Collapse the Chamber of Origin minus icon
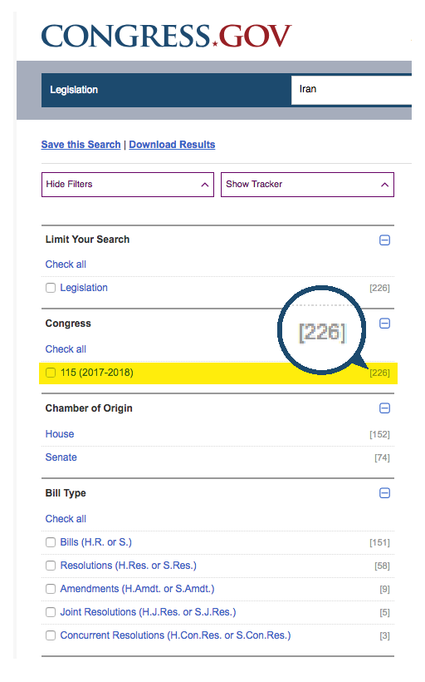The height and width of the screenshot is (682, 425). pyautogui.click(x=384, y=408)
